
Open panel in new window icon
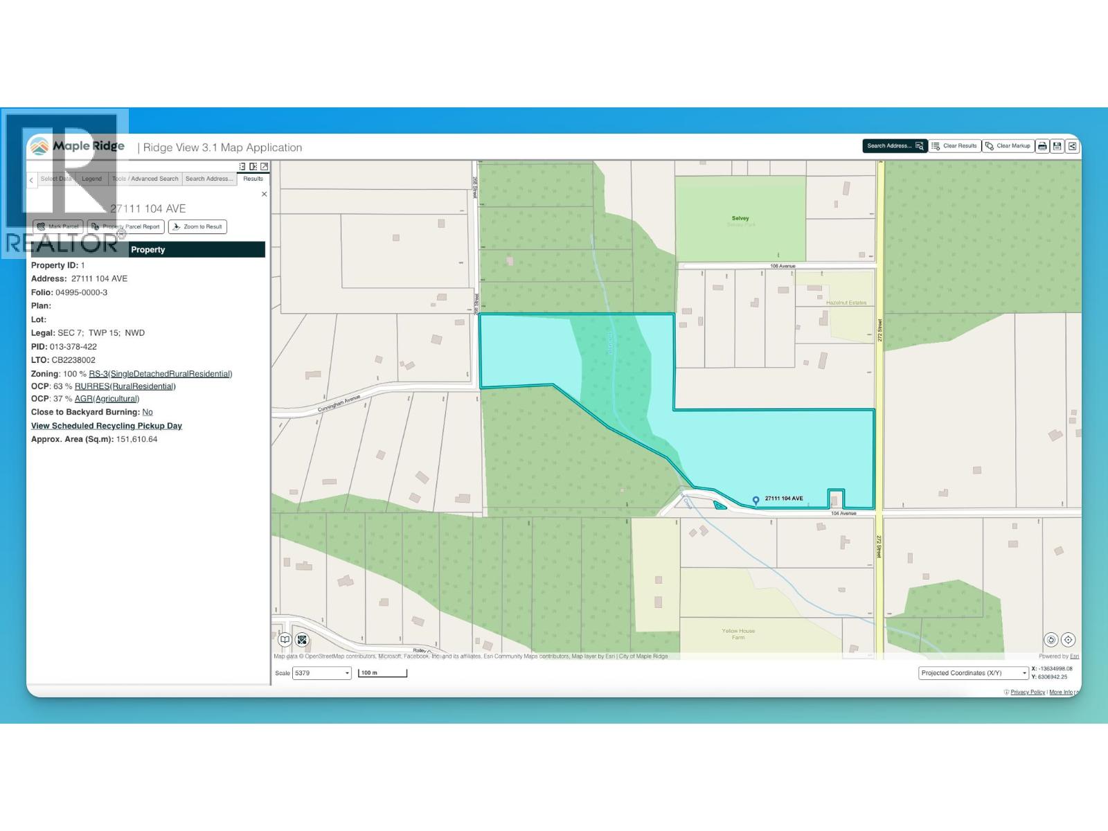pyautogui.click(x=265, y=166)
